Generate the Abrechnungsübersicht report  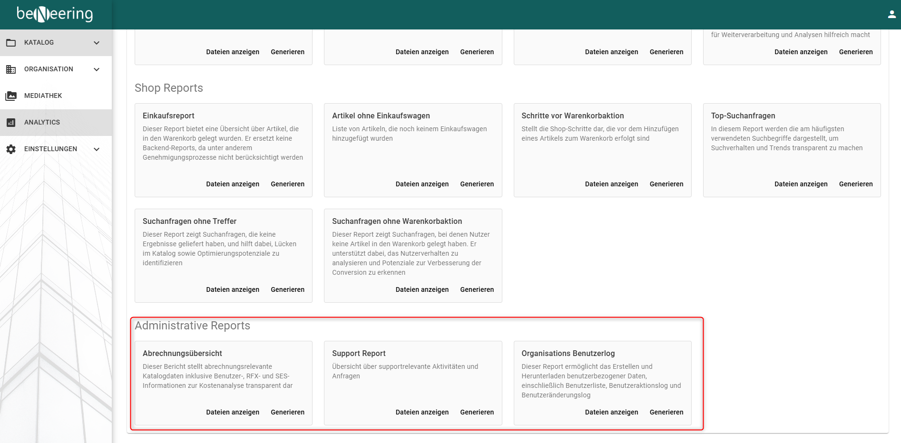(288, 412)
